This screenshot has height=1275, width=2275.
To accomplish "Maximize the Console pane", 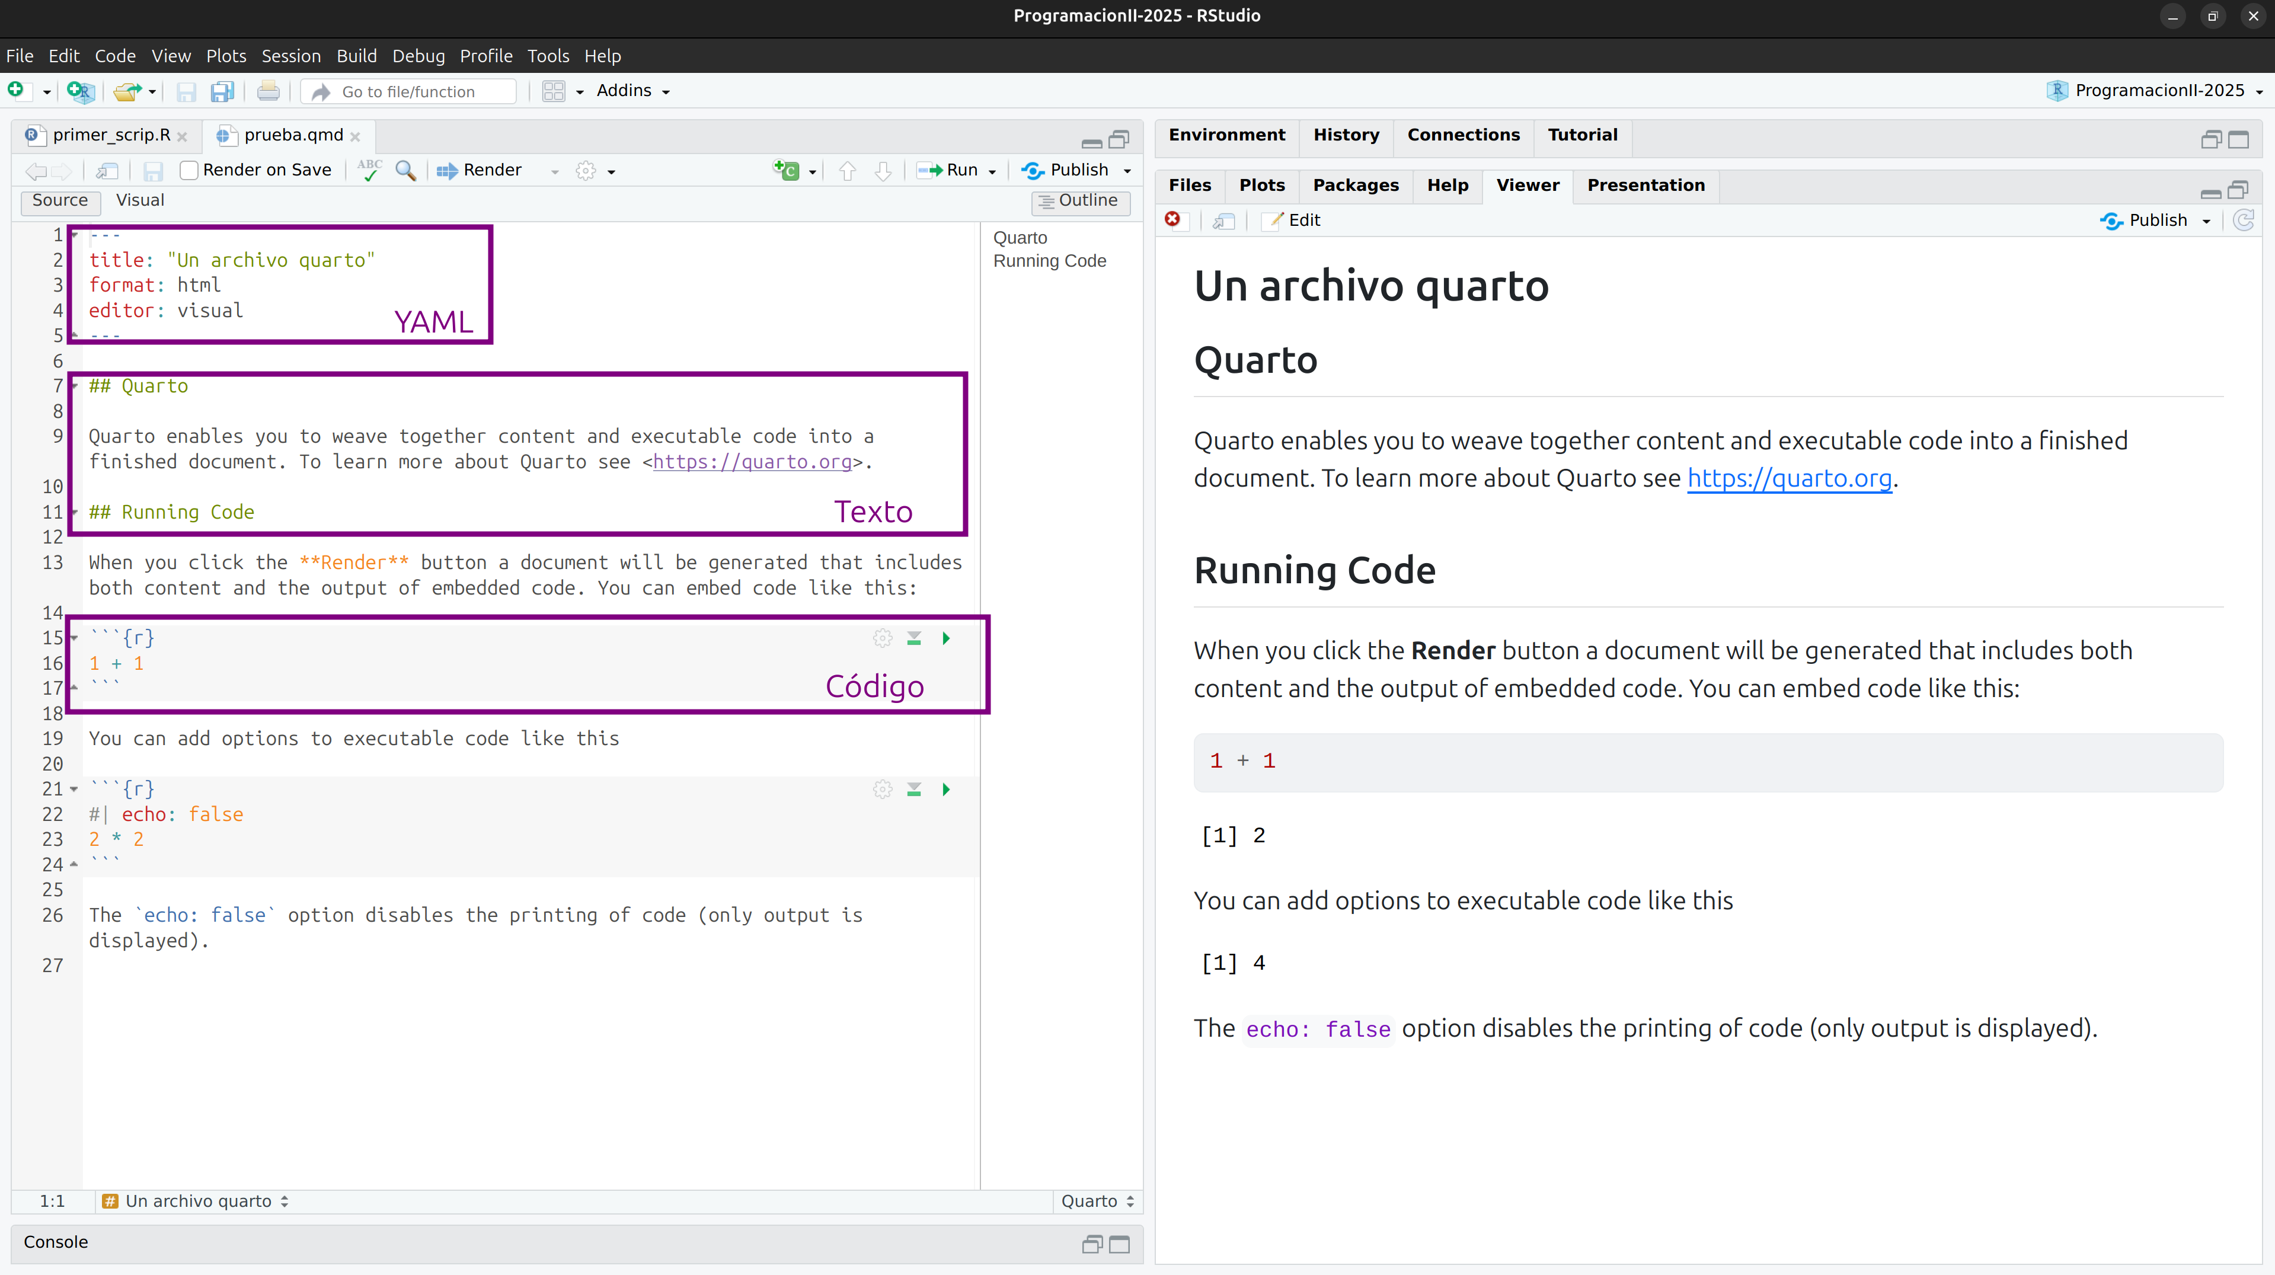I will (1119, 1244).
